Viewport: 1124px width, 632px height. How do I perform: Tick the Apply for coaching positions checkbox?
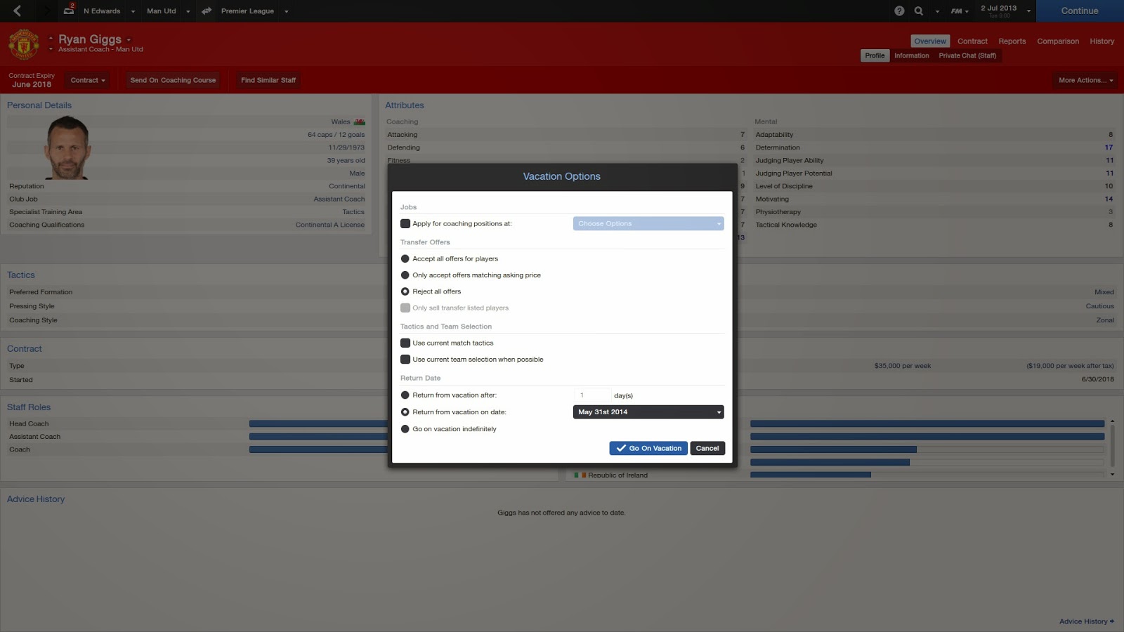point(405,224)
